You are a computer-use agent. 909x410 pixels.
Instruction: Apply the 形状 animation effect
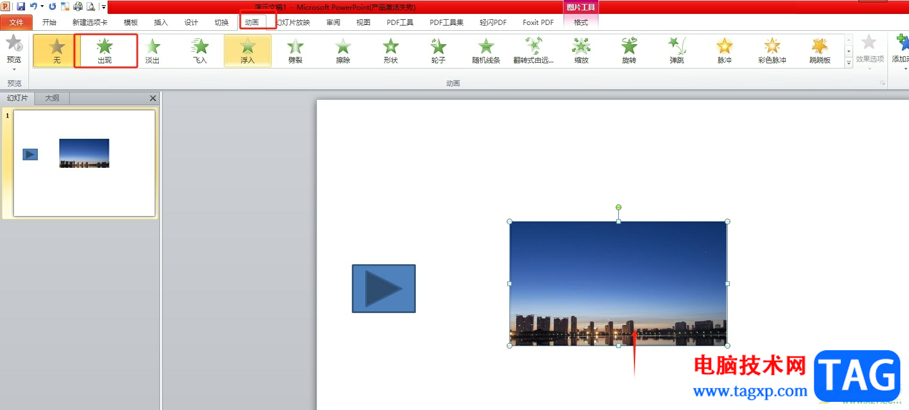(x=391, y=51)
